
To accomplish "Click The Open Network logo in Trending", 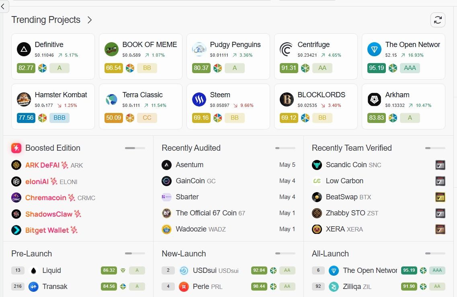I will pyautogui.click(x=375, y=49).
